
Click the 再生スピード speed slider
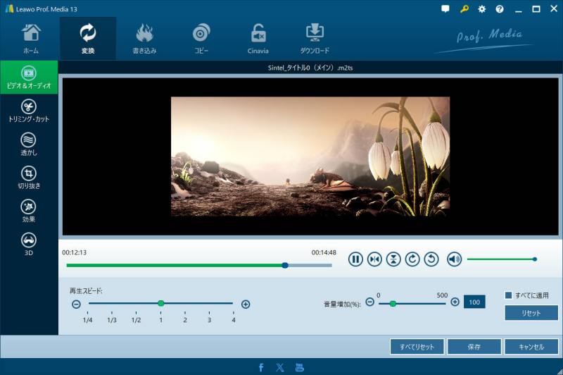pyautogui.click(x=161, y=303)
